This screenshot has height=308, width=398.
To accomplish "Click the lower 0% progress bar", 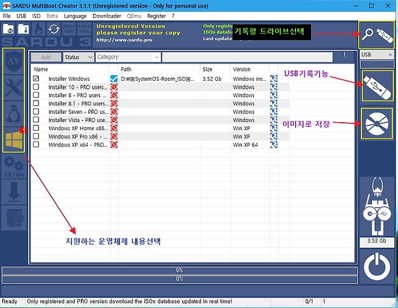I will pos(180,279).
